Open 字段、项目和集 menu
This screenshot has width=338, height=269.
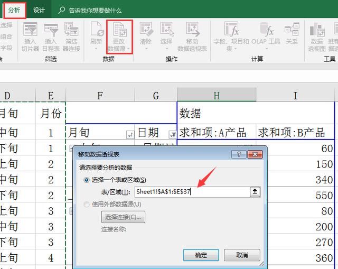click(x=231, y=36)
